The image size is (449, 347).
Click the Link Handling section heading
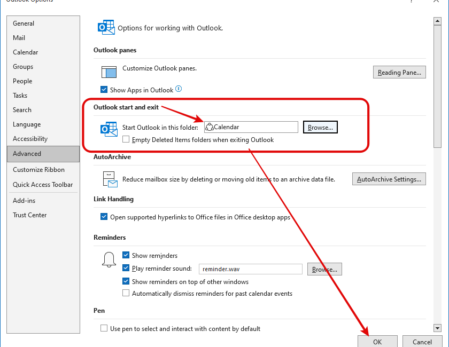[x=113, y=199]
